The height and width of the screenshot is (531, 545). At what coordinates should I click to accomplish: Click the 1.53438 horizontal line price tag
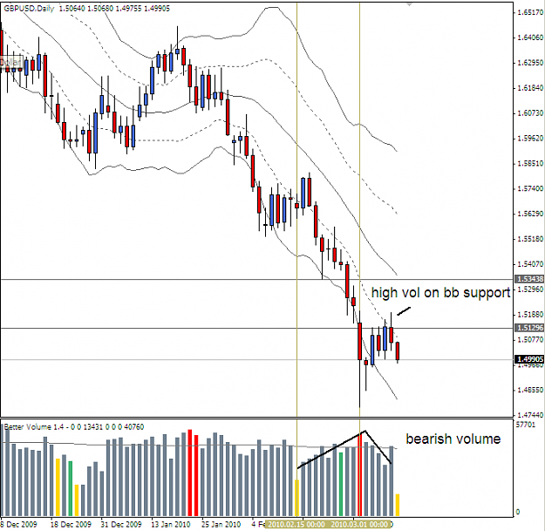(529, 279)
